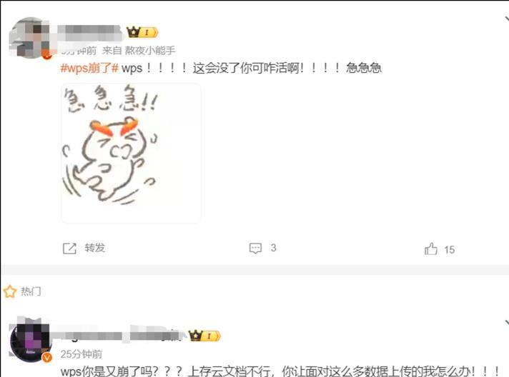Viewport: 509px width, 377px height.
Task: Click the orange verified badge on second avatar
Action: click(x=47, y=357)
